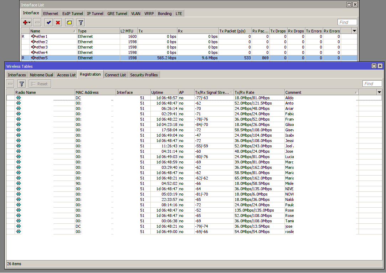Viewport: 386px width, 273px height.
Task: Open the Security Profiles tab
Action: click(x=144, y=75)
